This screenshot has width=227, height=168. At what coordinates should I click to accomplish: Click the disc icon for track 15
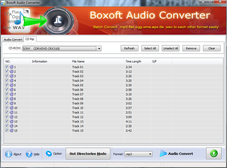coord(11,130)
